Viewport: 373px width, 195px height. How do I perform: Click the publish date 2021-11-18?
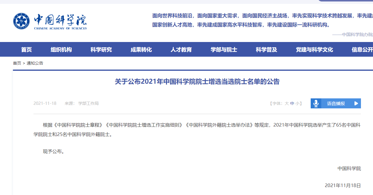click(x=45, y=103)
